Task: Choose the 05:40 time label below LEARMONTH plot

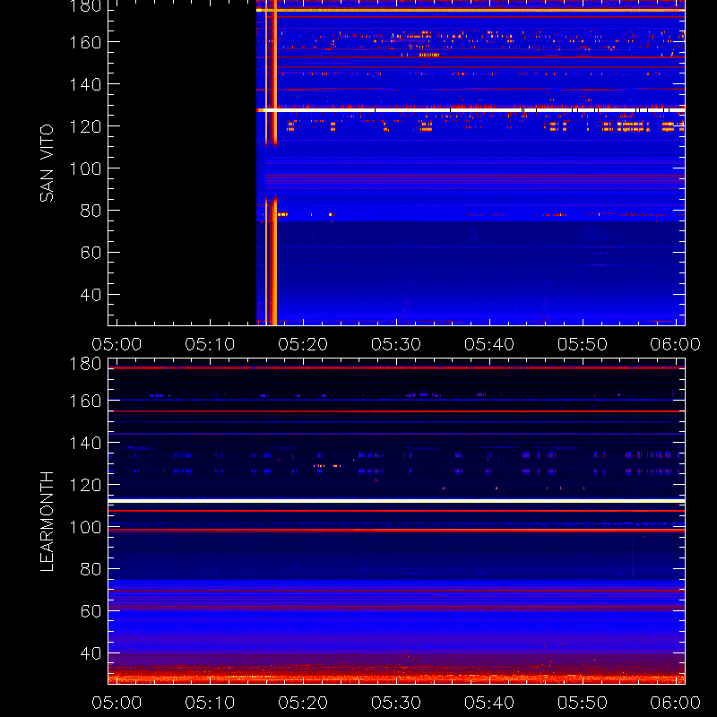Action: pos(489,703)
